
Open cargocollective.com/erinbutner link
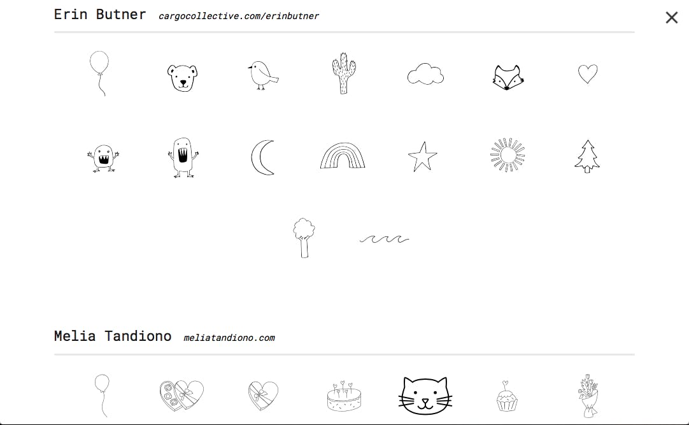click(239, 17)
